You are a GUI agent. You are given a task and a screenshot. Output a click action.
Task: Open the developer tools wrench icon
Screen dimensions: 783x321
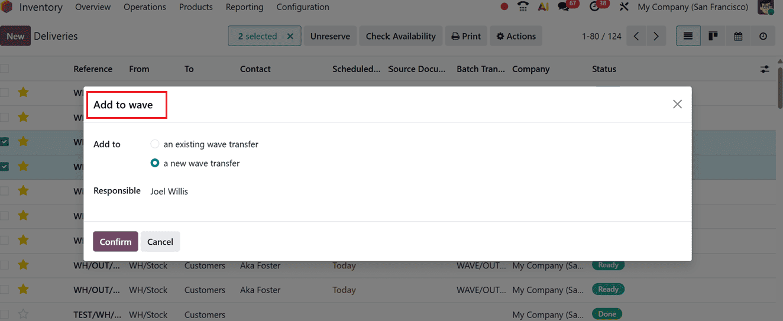(x=624, y=7)
